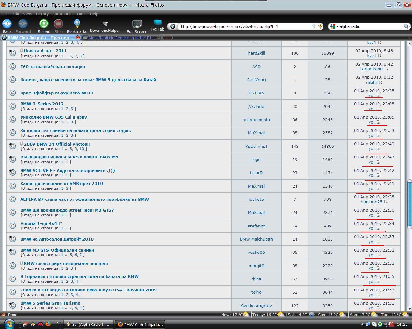Open back/forward history dropdown arrow
The height and width of the screenshot is (329, 412).
34,27
